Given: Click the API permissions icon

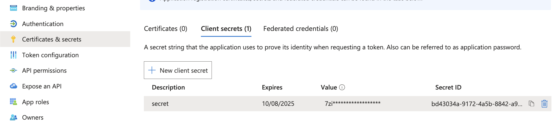Looking at the screenshot, I should pyautogui.click(x=13, y=71).
